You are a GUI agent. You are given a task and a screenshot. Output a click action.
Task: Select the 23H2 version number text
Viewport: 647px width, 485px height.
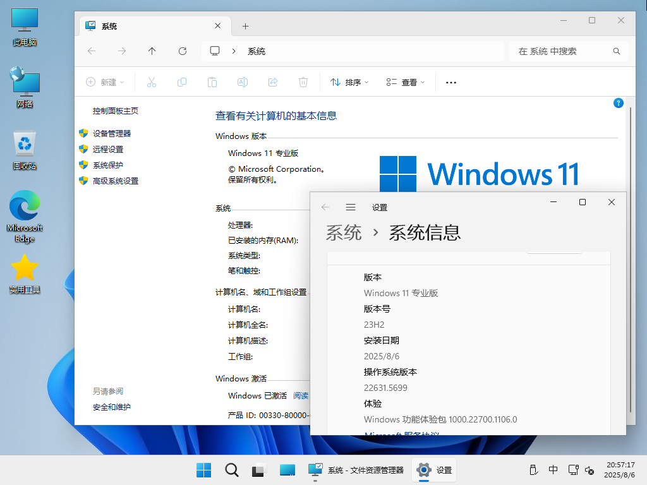pos(374,325)
